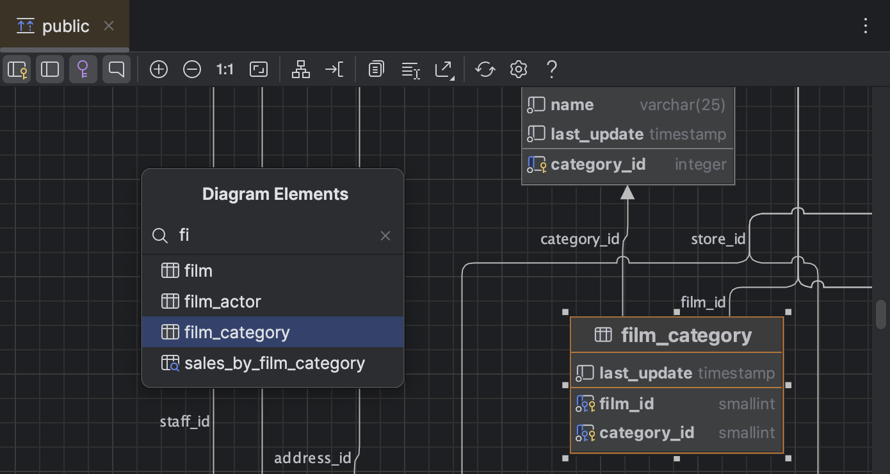The width and height of the screenshot is (890, 474).
Task: Open the three-dot options menu
Action: (866, 26)
